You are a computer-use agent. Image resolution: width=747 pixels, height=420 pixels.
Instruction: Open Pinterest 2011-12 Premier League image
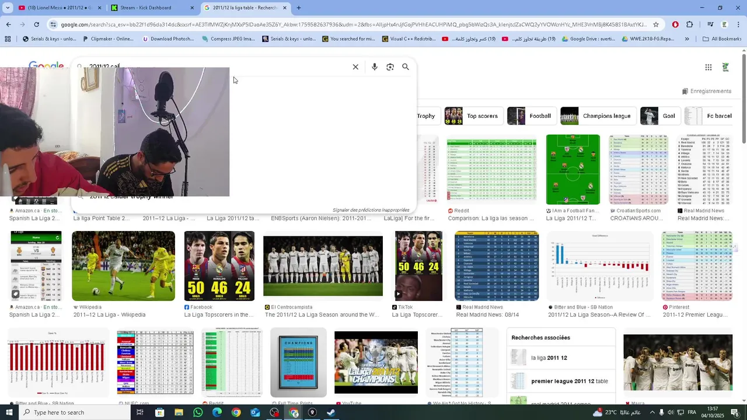(x=697, y=266)
